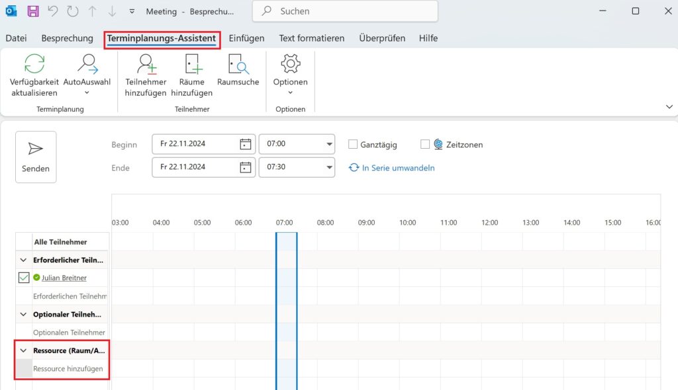The height and width of the screenshot is (390, 678).
Task: Collapse the ribbon using the chevron
Action: click(x=669, y=106)
